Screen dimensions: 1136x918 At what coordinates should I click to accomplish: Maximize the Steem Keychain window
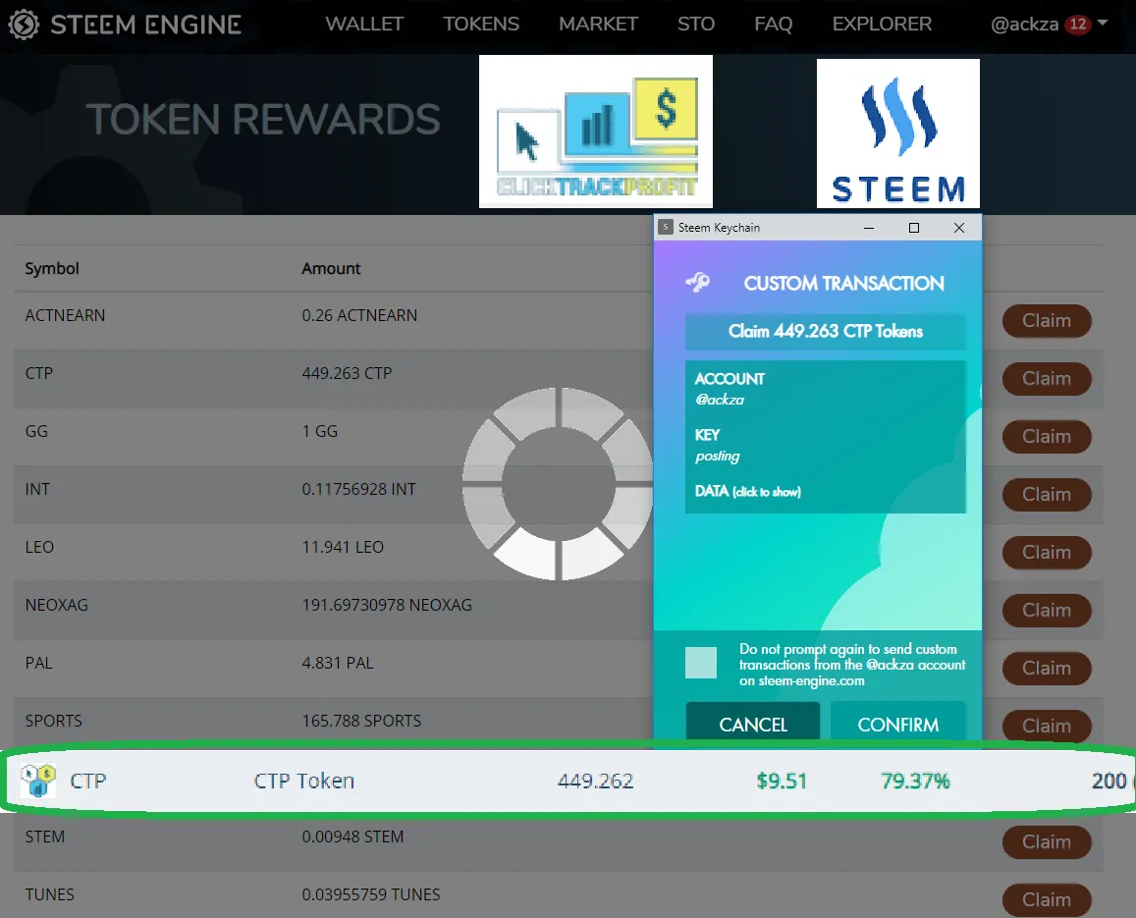click(913, 228)
